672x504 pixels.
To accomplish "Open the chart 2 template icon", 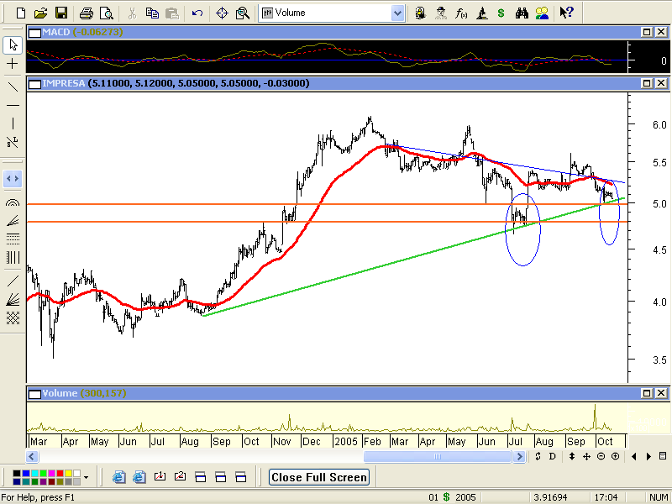I will (x=180, y=477).
